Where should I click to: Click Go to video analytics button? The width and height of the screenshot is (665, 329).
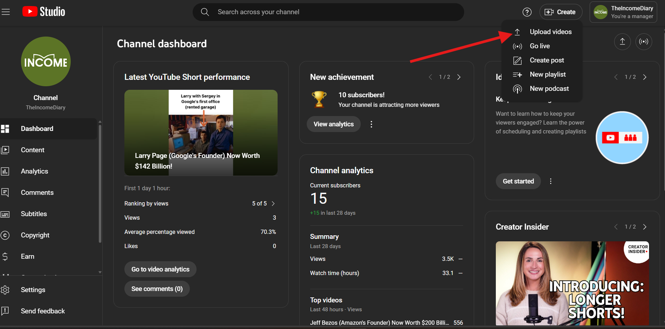(160, 269)
